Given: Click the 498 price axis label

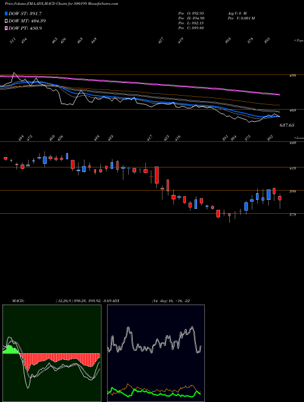Looking at the screenshot, I should (x=292, y=76).
